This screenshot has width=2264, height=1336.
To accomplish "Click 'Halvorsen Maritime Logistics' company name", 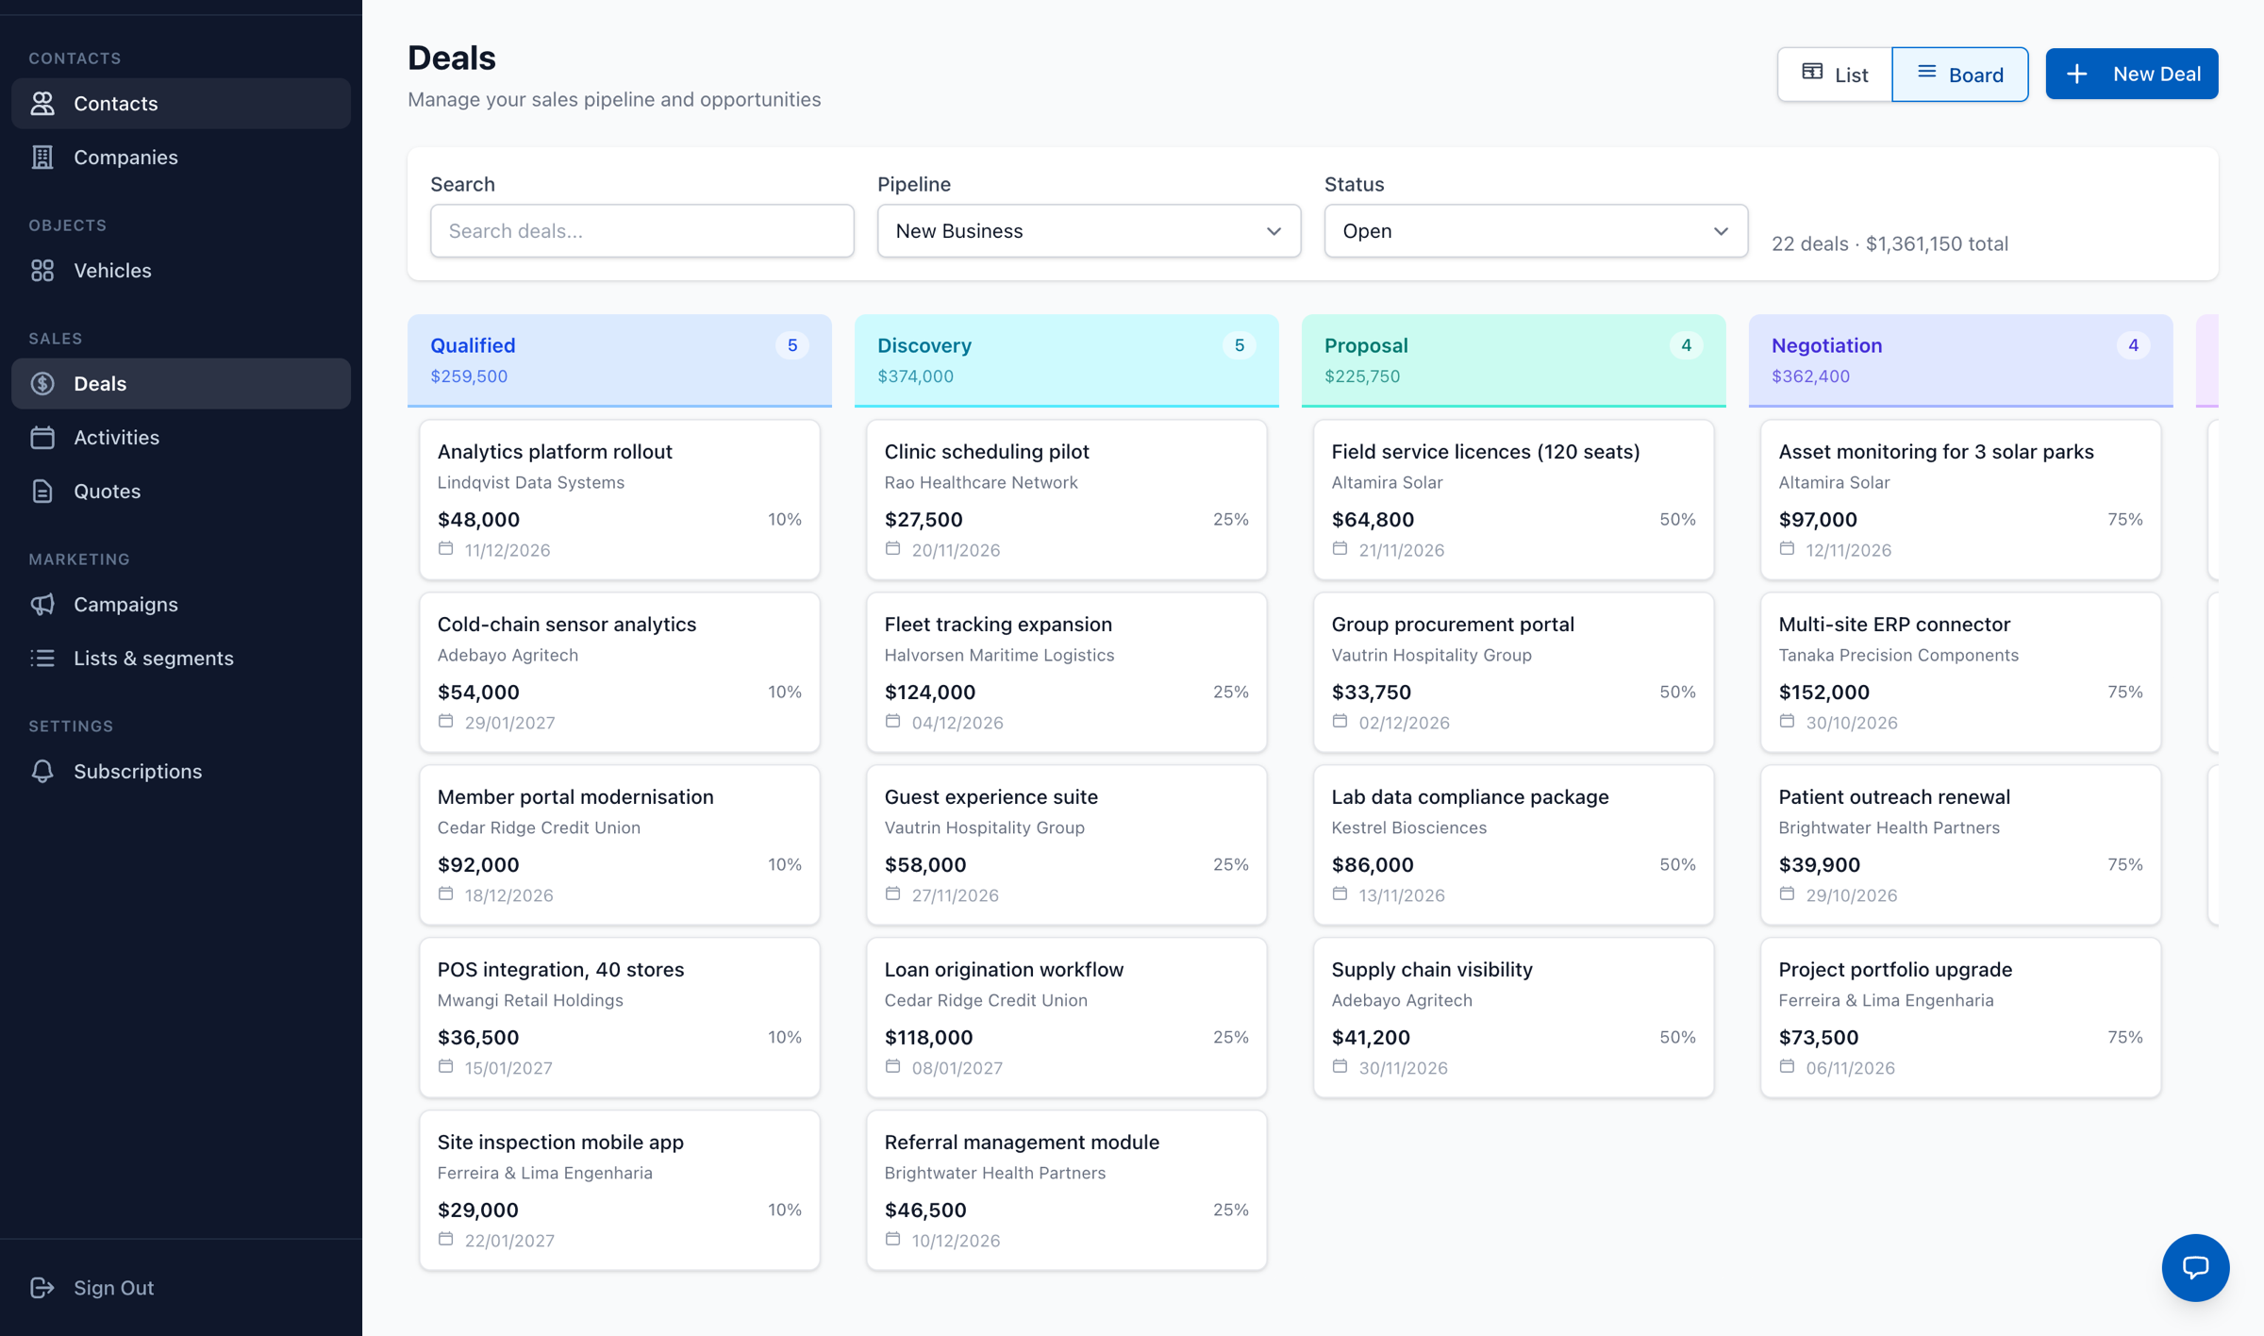I will [x=999, y=655].
